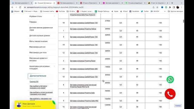Open the Райдеры category
The width and height of the screenshot is (194, 109).
33,22
